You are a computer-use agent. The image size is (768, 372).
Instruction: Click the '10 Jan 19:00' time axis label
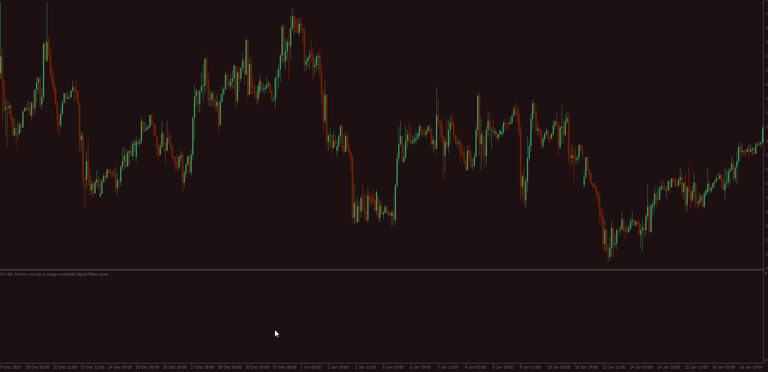coord(586,367)
